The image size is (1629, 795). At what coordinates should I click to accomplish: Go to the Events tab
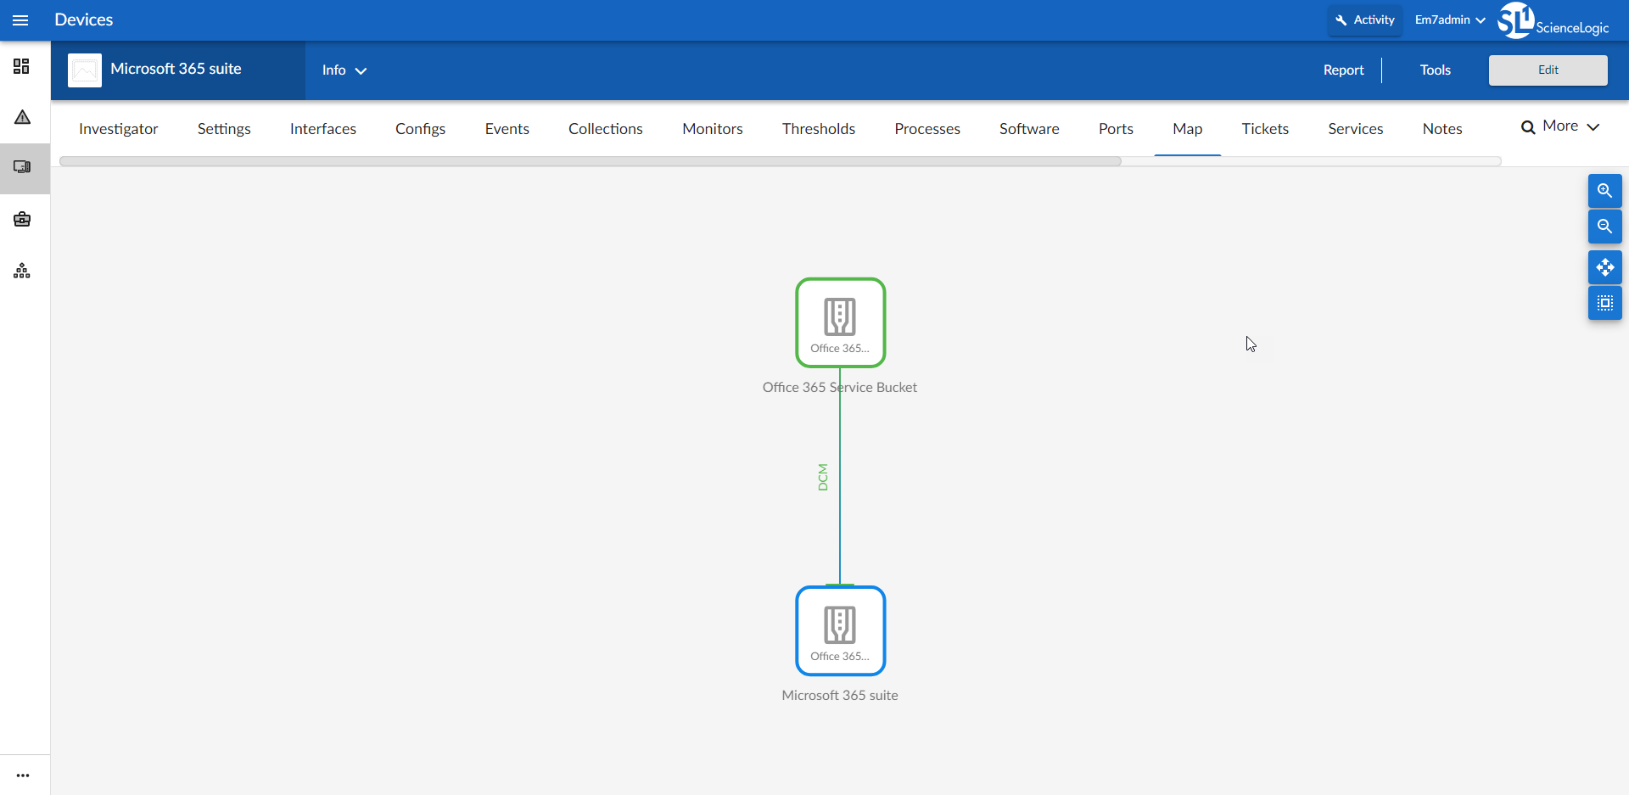pos(507,129)
